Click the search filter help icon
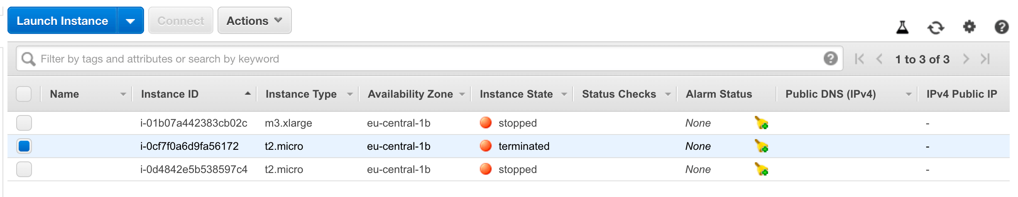The width and height of the screenshot is (1018, 197). [x=830, y=58]
